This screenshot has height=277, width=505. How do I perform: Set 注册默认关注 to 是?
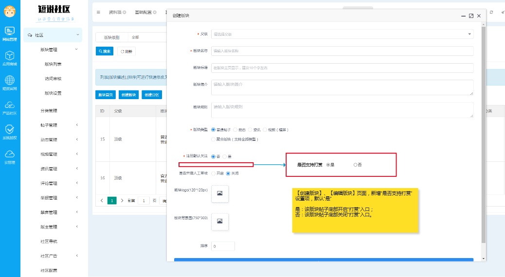pyautogui.click(x=224, y=156)
